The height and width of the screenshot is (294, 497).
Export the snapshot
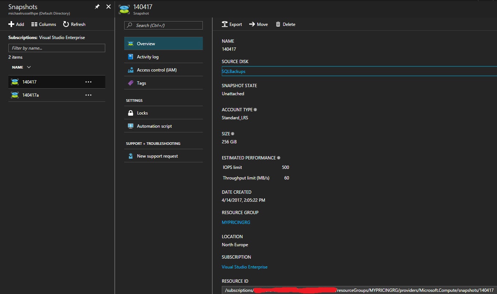[232, 24]
